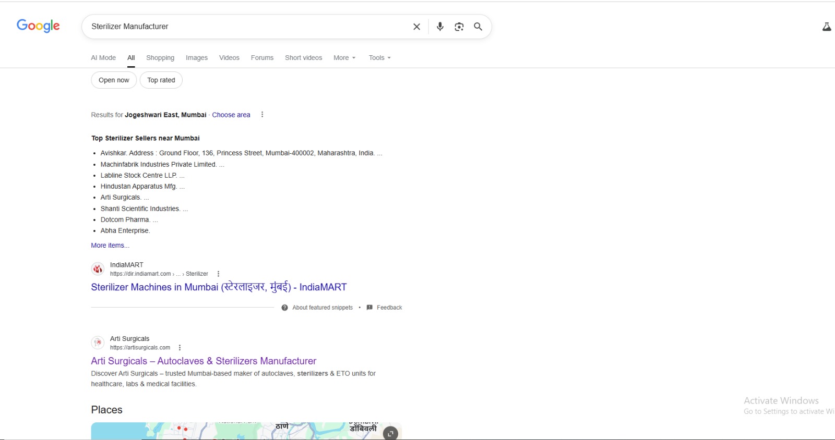The height and width of the screenshot is (440, 835).
Task: Open Google Lens image search icon
Action: click(459, 27)
